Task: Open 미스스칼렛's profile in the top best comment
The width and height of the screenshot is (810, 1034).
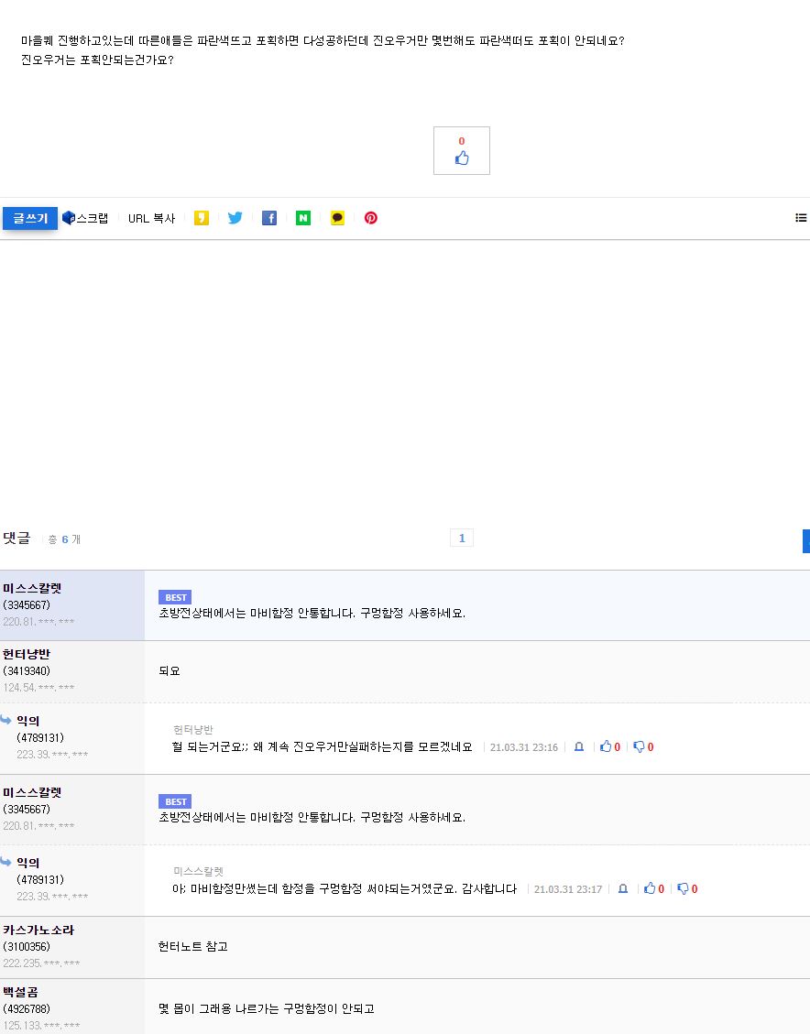Action: [32, 588]
